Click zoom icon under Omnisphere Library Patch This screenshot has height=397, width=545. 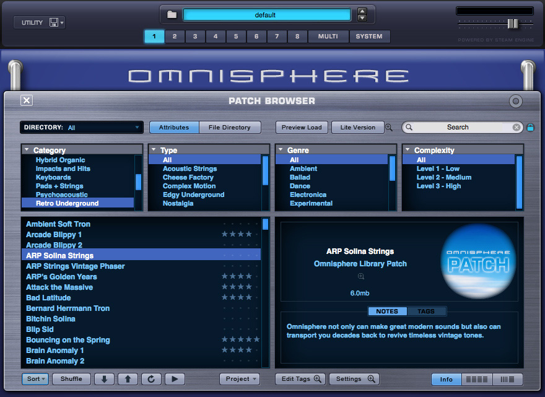361,276
